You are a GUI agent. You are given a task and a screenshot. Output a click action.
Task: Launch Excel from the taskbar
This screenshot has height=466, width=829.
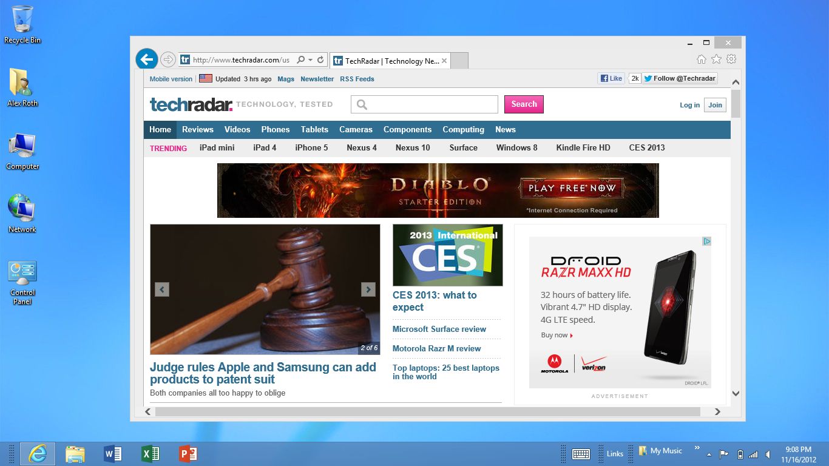(x=151, y=453)
